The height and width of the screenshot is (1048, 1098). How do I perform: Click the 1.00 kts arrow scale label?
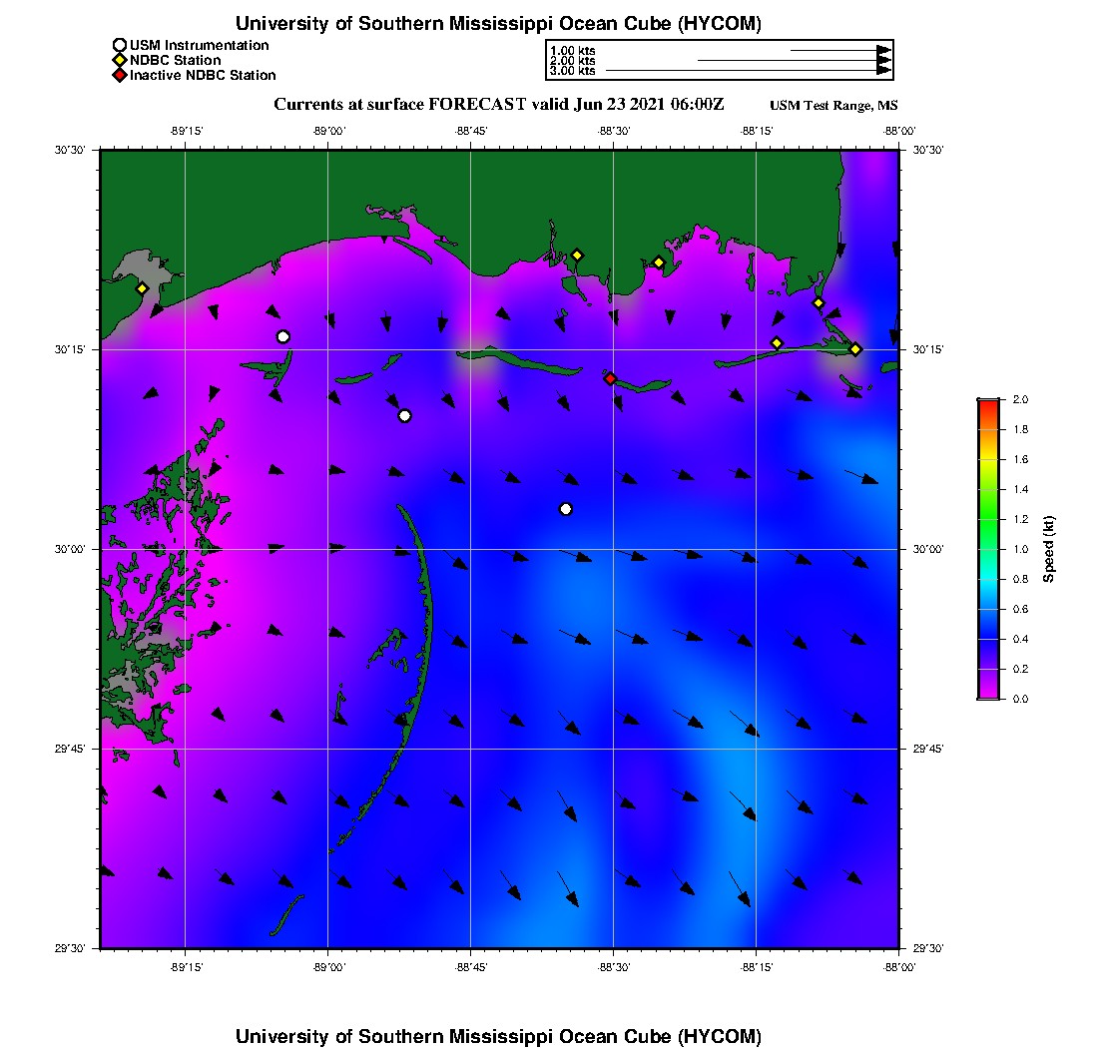point(572,51)
